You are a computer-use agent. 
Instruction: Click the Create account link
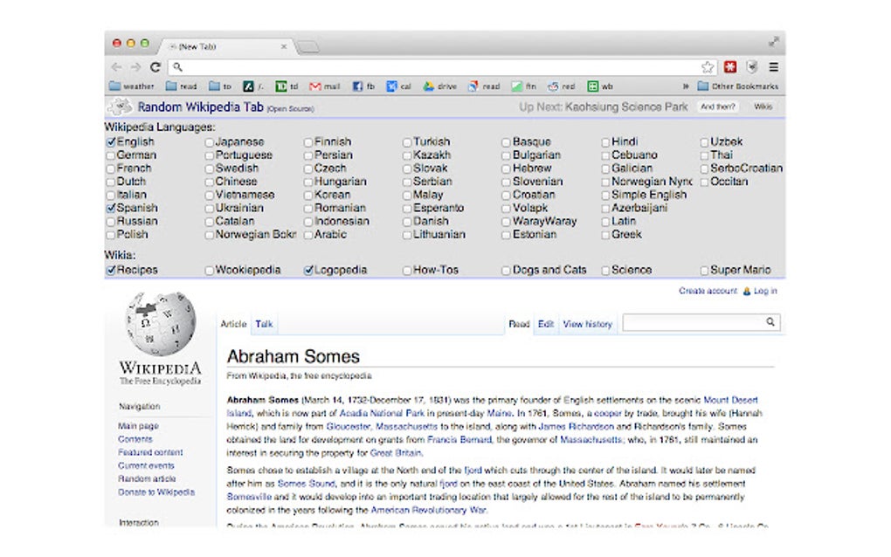tap(708, 291)
